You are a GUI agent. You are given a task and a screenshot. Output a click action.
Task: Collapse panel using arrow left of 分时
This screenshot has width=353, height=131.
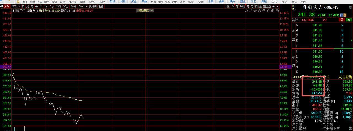click(x=2, y=6)
